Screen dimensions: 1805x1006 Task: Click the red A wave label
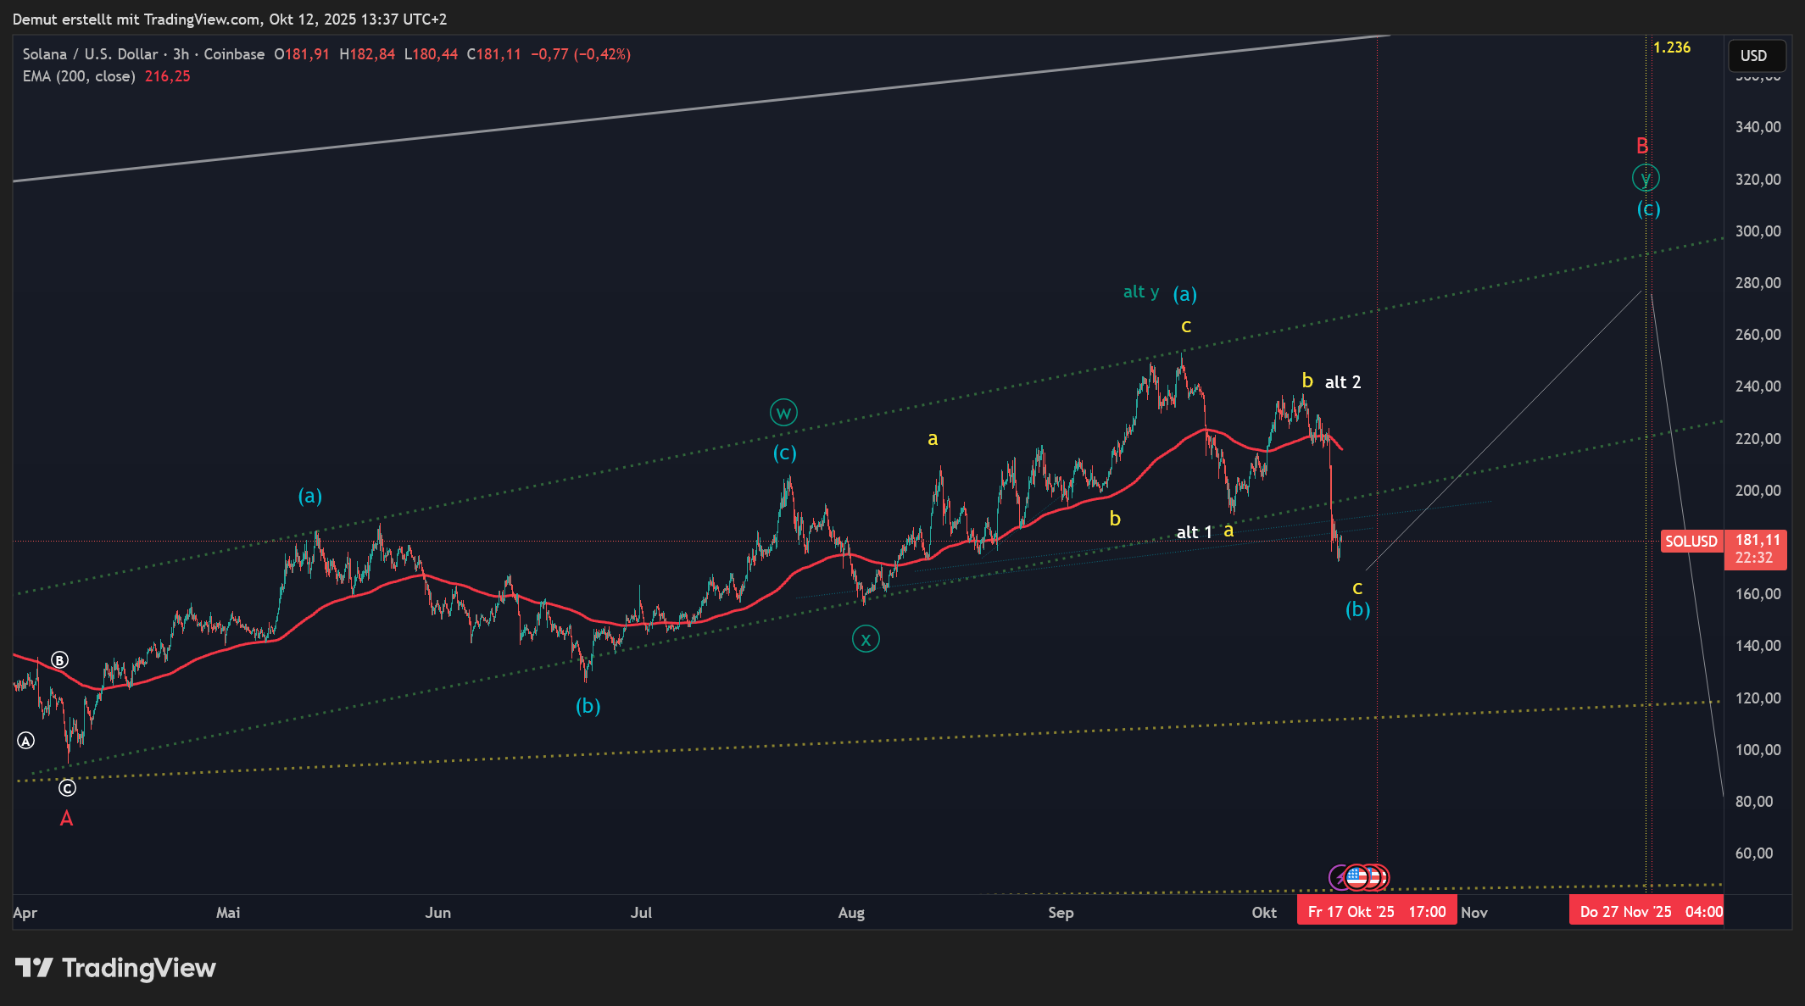(66, 819)
